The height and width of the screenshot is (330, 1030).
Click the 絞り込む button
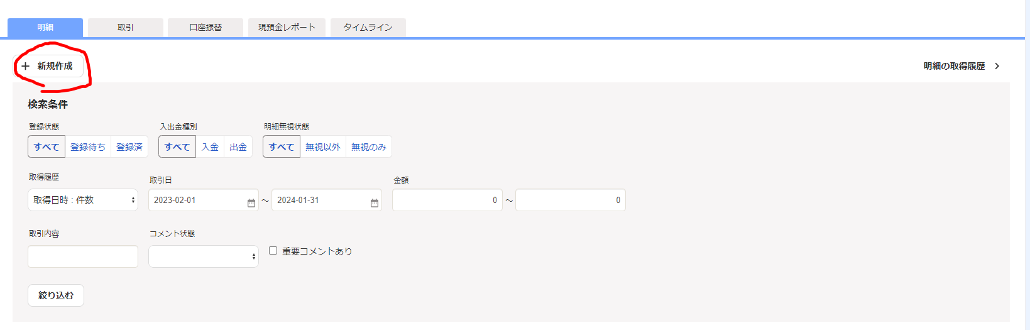pyautogui.click(x=56, y=295)
